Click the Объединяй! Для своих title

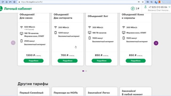pyautogui.click(x=27, y=16)
